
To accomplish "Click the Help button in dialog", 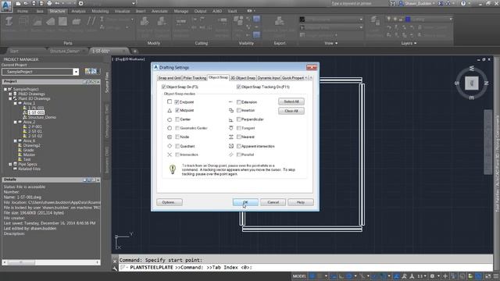I will point(300,202).
